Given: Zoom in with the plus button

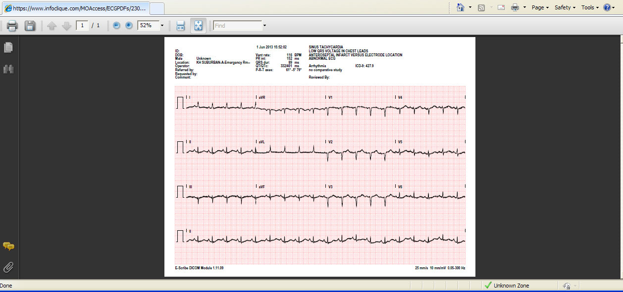Looking at the screenshot, I should click(x=129, y=26).
